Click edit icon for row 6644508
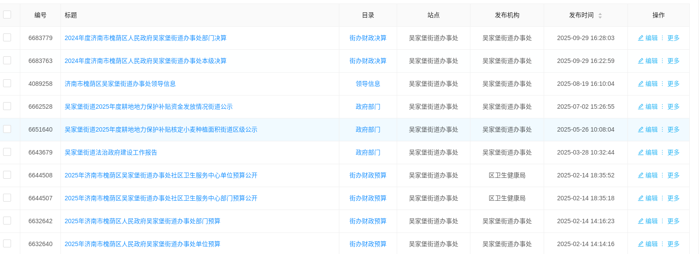This screenshot has height=254, width=699. coord(641,176)
